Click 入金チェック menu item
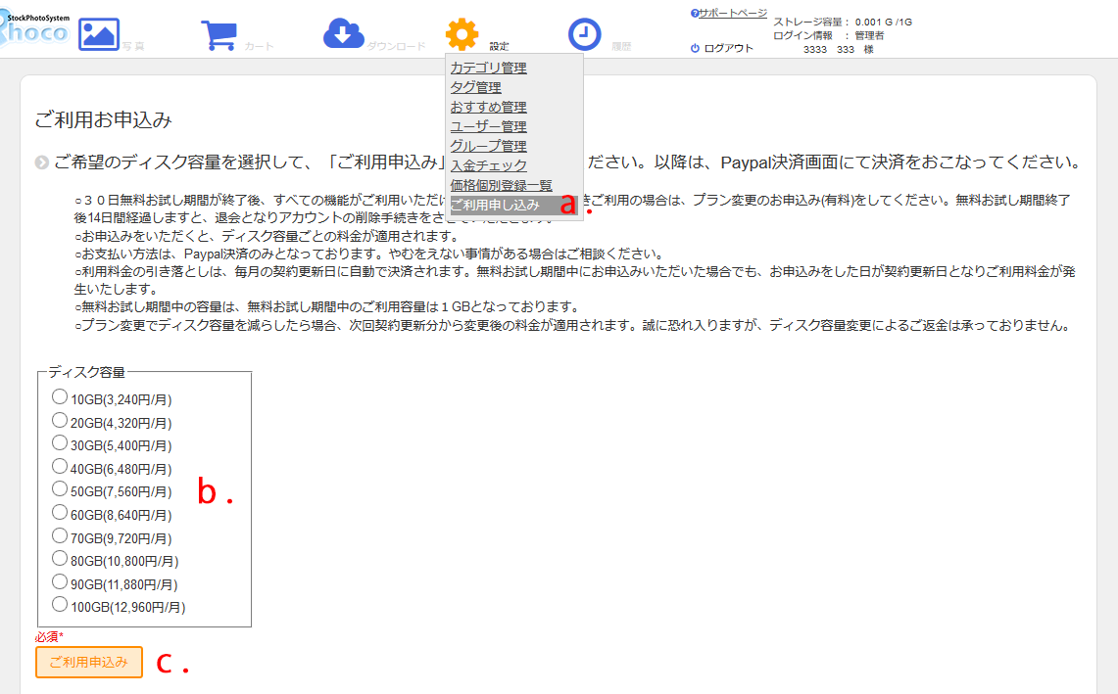Viewport: 1118px width, 694px height. [488, 165]
